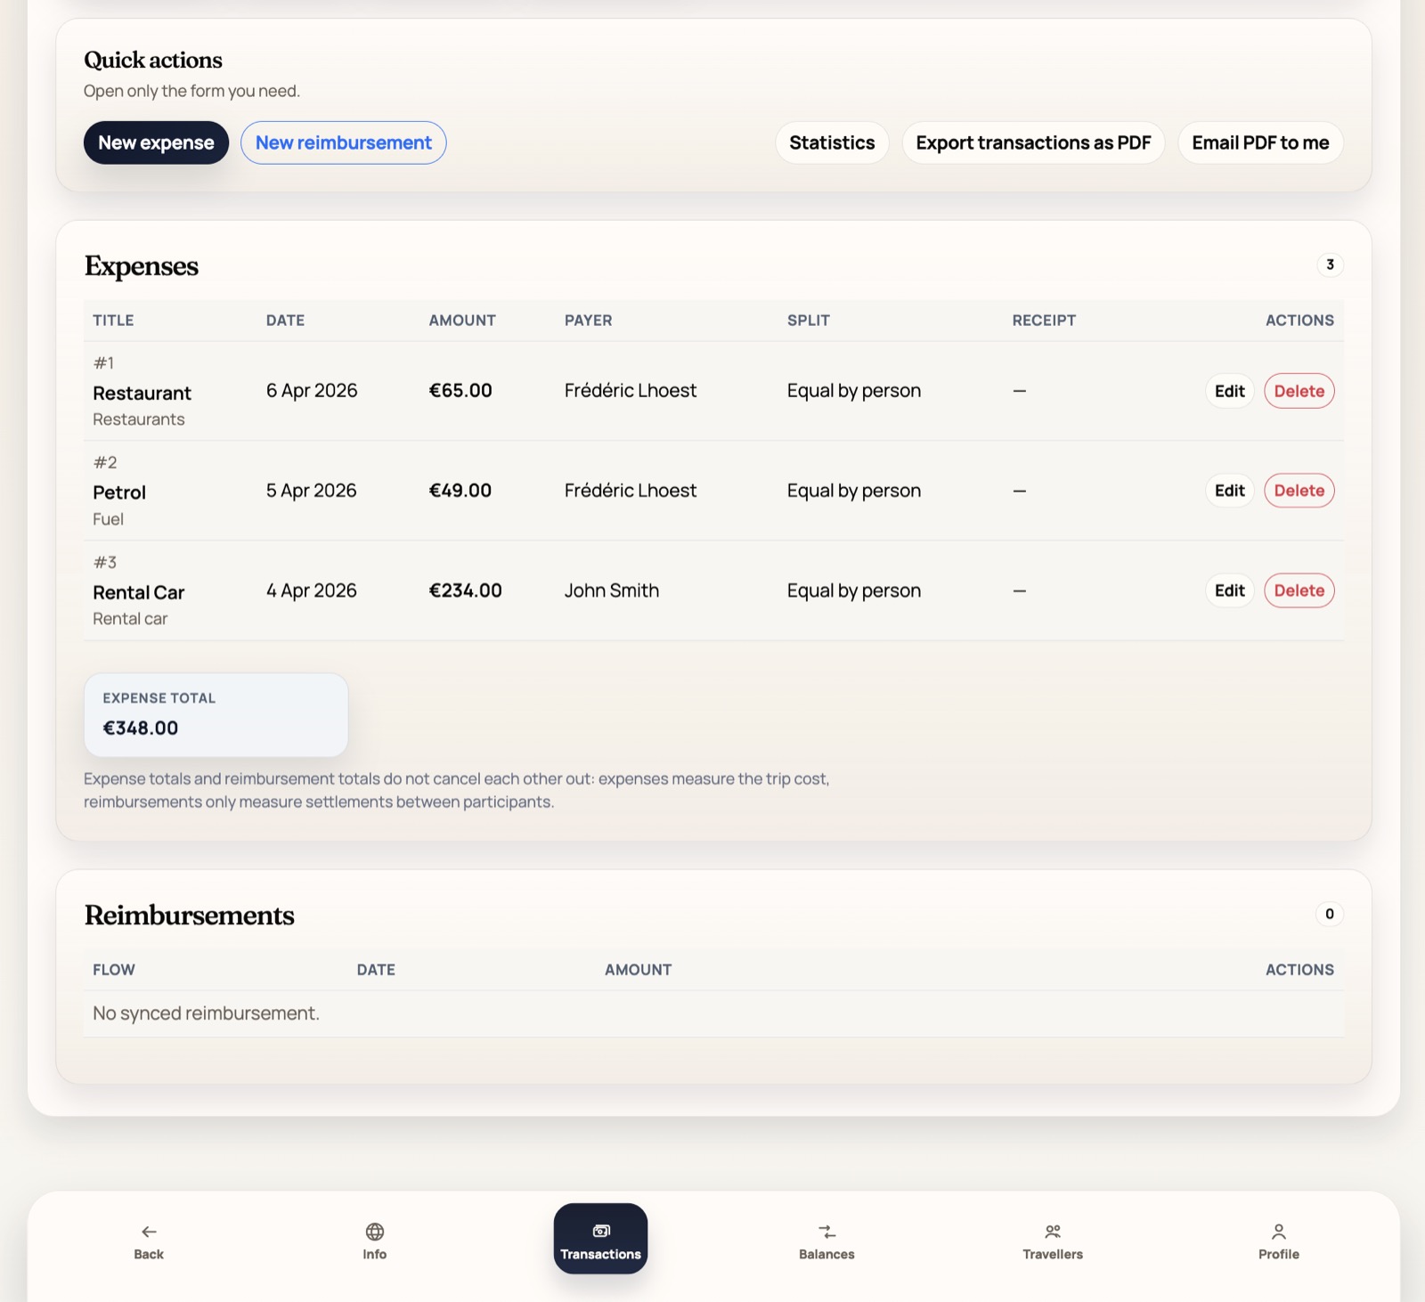This screenshot has height=1302, width=1425.
Task: Delete the Rental Car expense
Action: [x=1299, y=590]
